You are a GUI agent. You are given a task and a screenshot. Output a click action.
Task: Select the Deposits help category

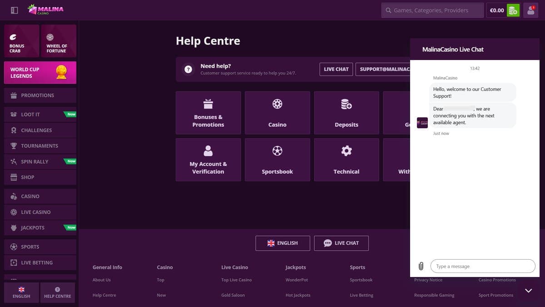click(347, 113)
